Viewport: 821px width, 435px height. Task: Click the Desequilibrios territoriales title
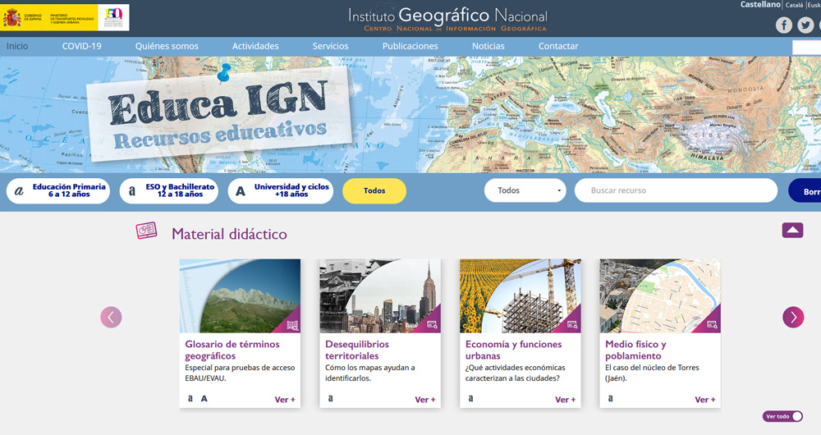tap(357, 350)
